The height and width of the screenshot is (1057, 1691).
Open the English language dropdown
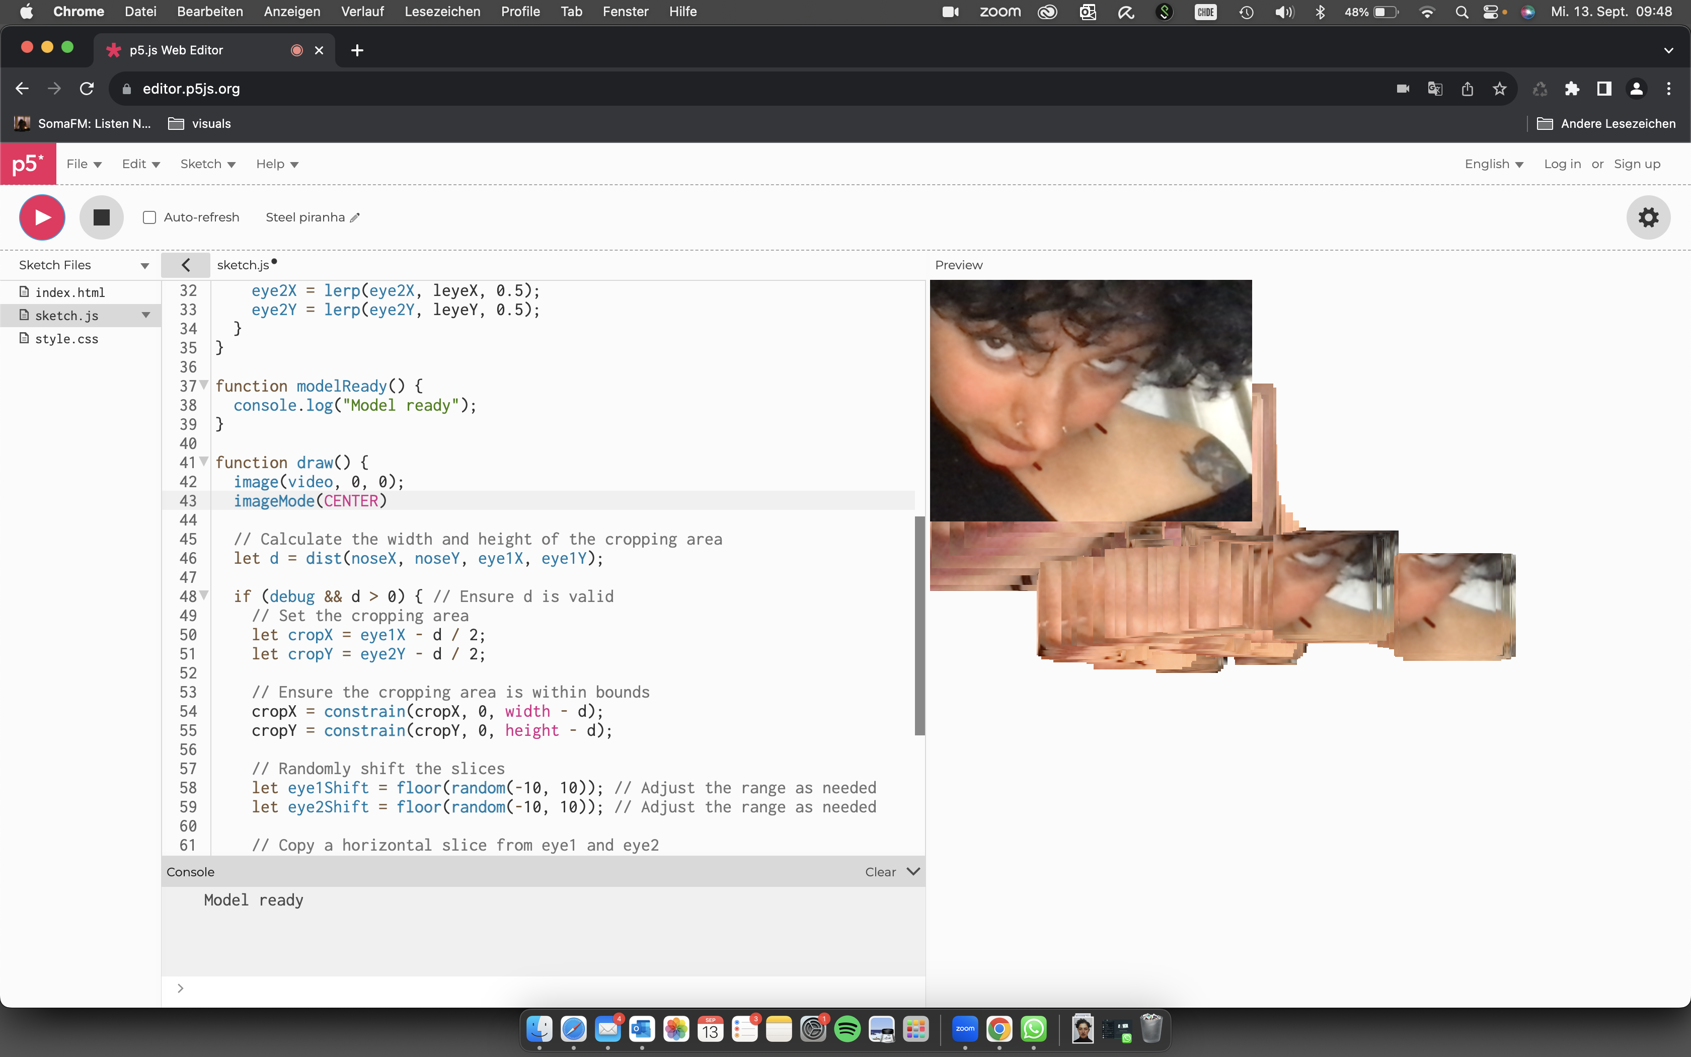tap(1493, 164)
